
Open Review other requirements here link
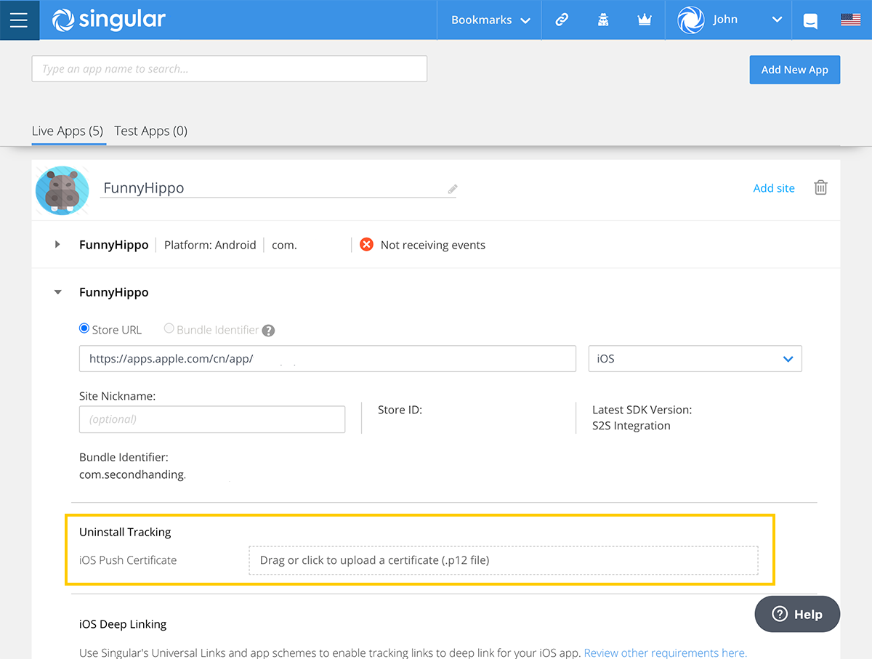[665, 652]
